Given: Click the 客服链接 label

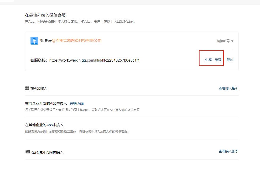Looking at the screenshot, I should click(x=37, y=60).
